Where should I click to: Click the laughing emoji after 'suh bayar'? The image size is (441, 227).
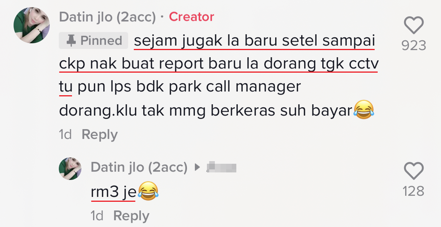364,110
